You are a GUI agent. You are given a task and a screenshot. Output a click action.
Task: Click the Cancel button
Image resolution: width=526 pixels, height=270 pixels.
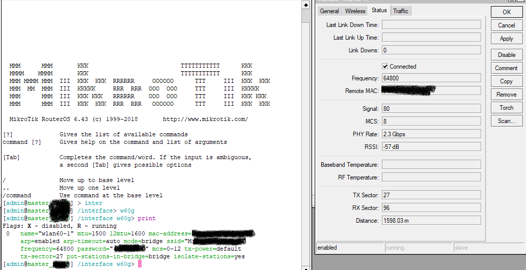pos(507,25)
